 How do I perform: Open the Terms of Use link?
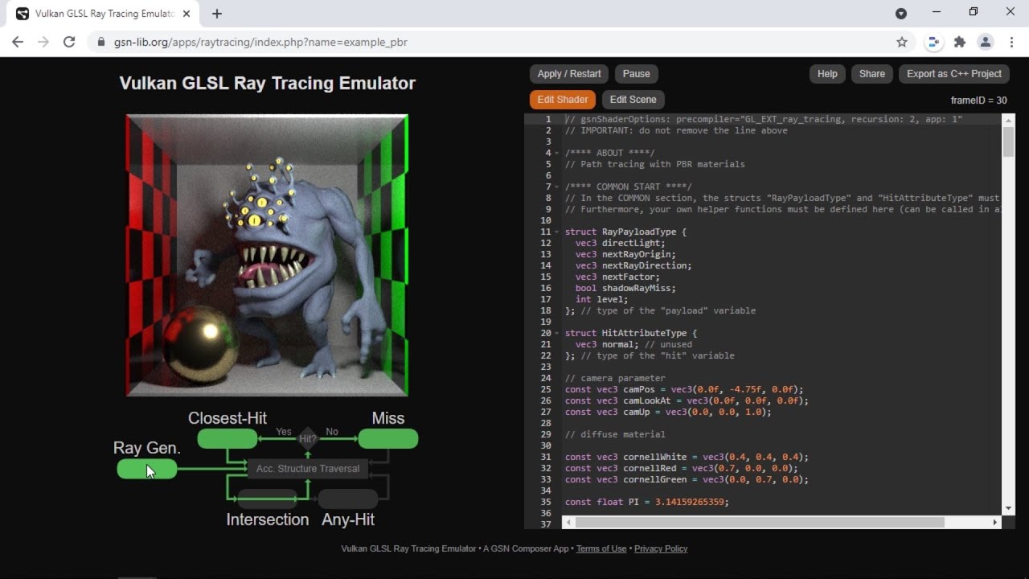coord(601,548)
